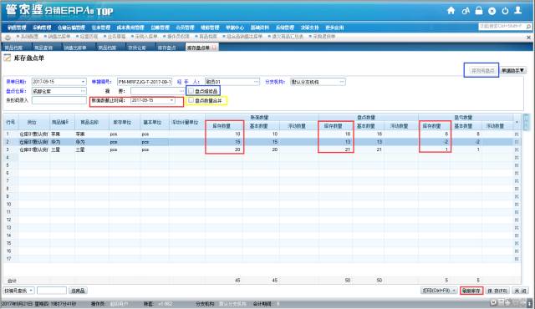Click the 选商品 button
This screenshot has height=309, width=535.
[x=78, y=291]
